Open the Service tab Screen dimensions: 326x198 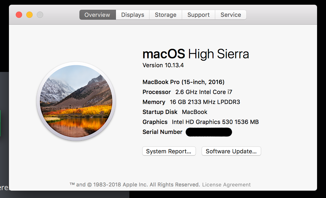pos(231,15)
